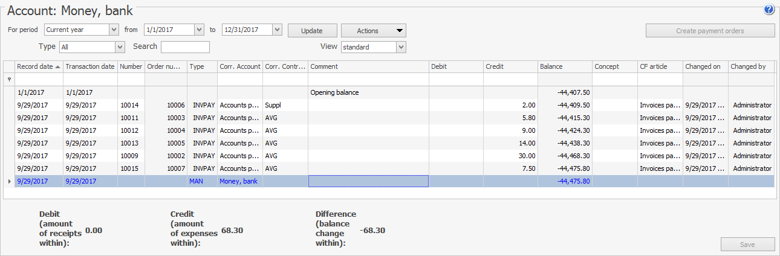780x256 pixels.
Task: Expand the For period dropdown
Action: pyautogui.click(x=114, y=30)
